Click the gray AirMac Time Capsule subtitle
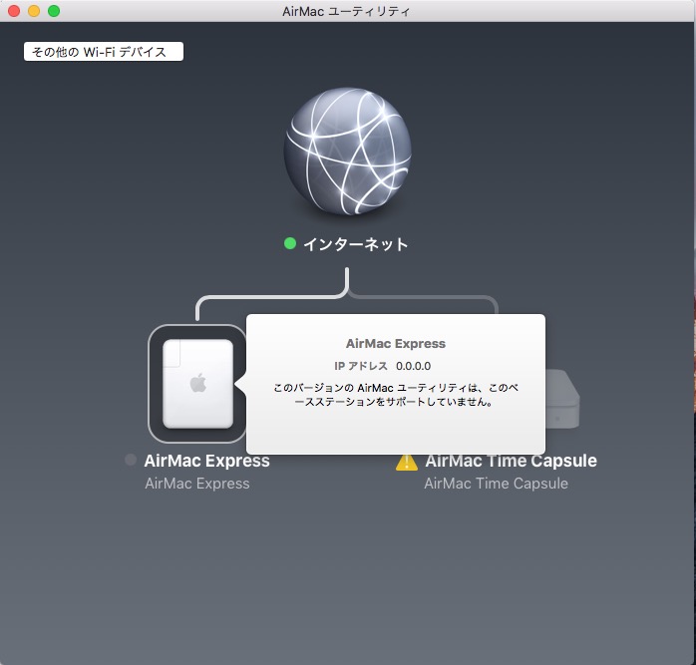 tap(496, 484)
